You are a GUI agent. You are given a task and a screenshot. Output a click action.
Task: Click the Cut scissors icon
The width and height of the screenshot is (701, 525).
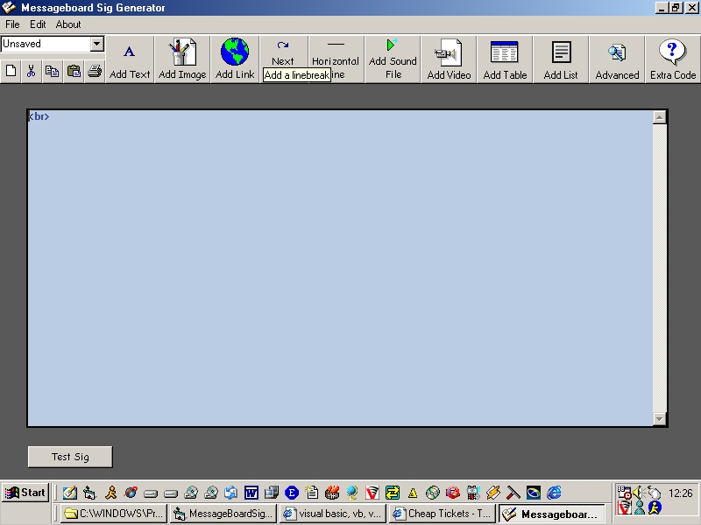click(32, 71)
